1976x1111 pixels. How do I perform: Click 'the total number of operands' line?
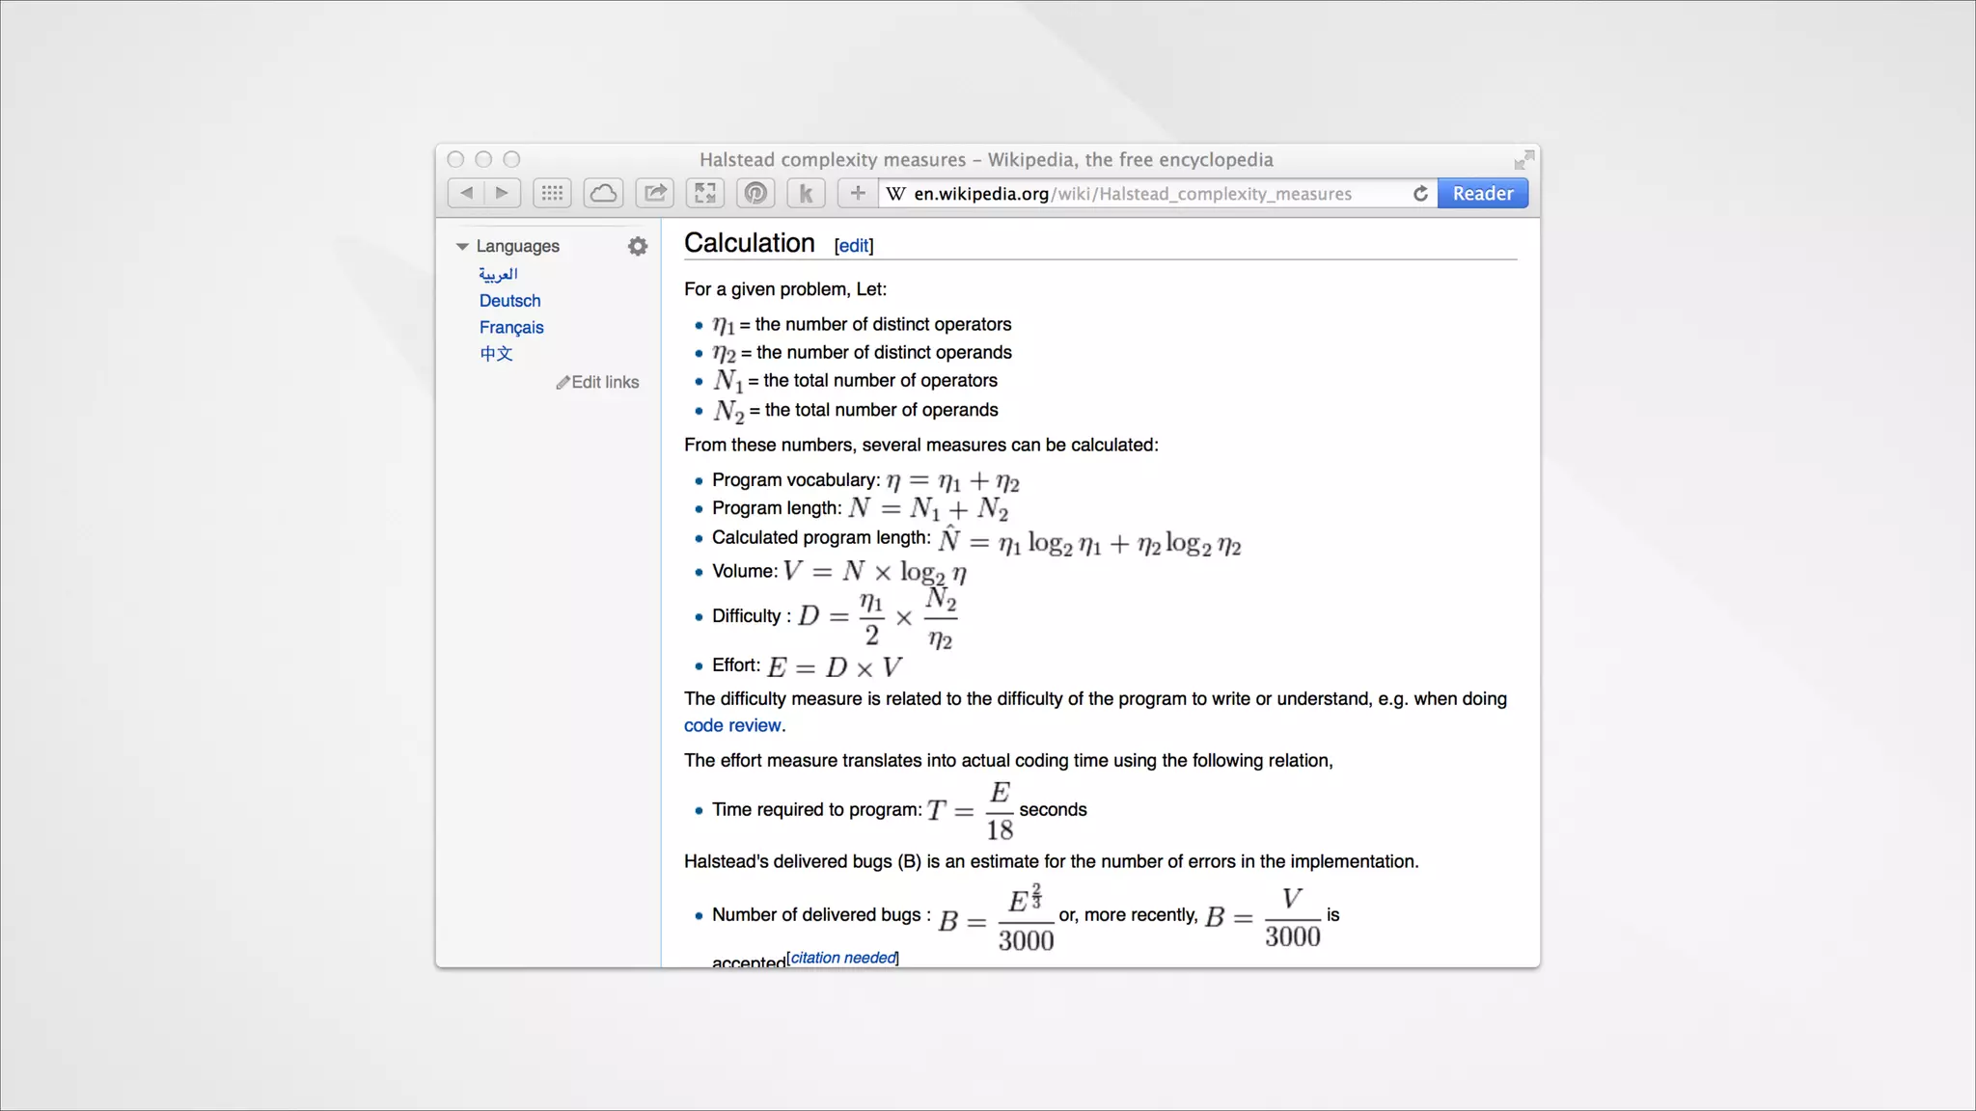click(855, 411)
